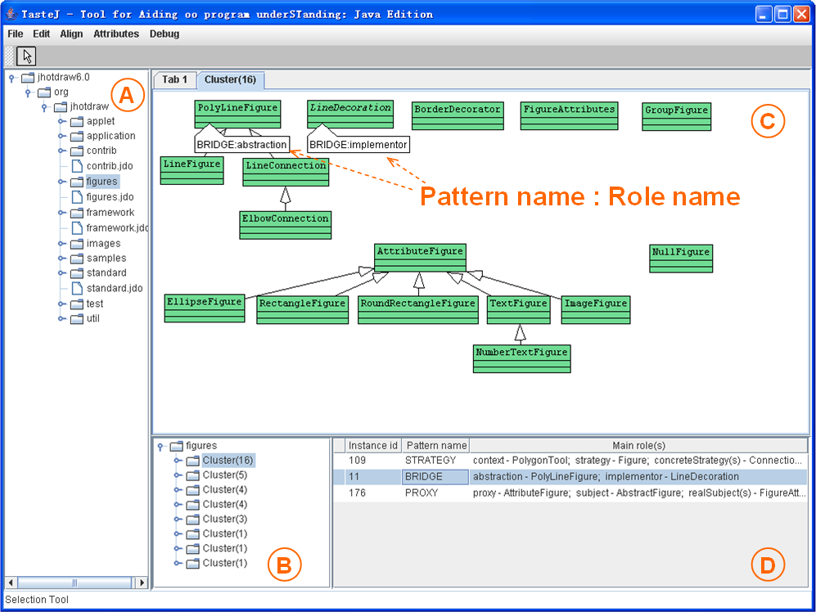Click the contrib.jdo file icon
The height and width of the screenshot is (612, 816).
(77, 166)
